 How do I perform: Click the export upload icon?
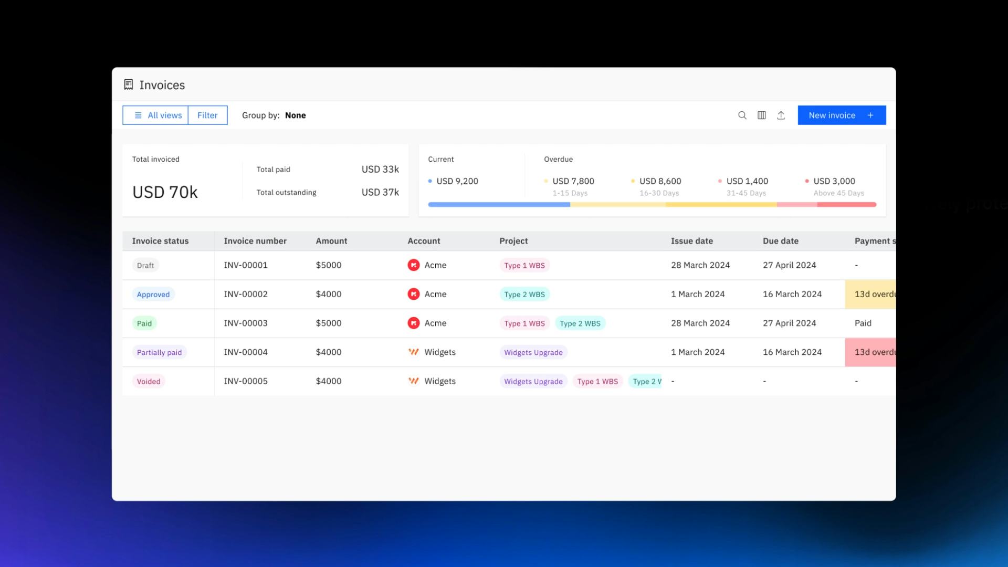781,115
